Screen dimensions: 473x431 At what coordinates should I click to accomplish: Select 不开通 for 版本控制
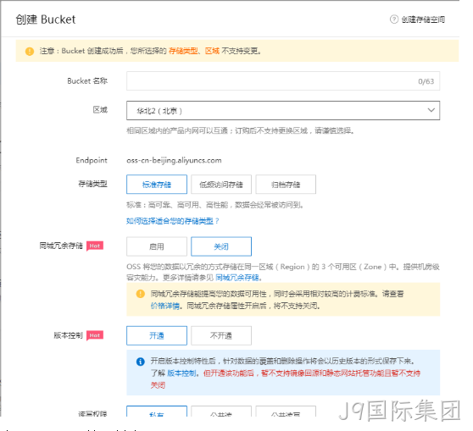click(x=221, y=335)
